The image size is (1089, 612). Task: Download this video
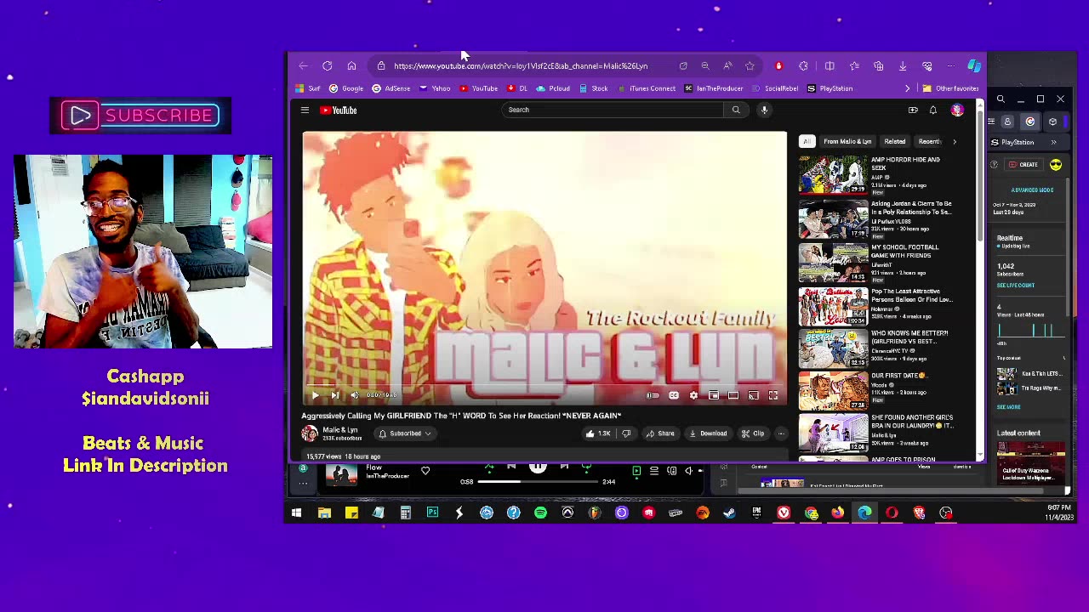point(708,433)
